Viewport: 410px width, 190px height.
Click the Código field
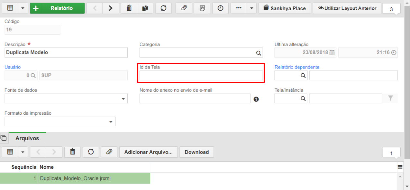coord(32,29)
